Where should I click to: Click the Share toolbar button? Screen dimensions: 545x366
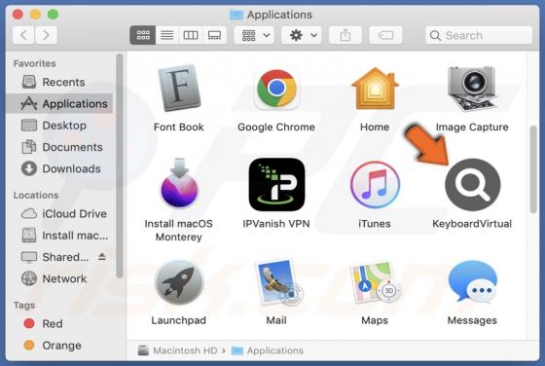pos(345,35)
